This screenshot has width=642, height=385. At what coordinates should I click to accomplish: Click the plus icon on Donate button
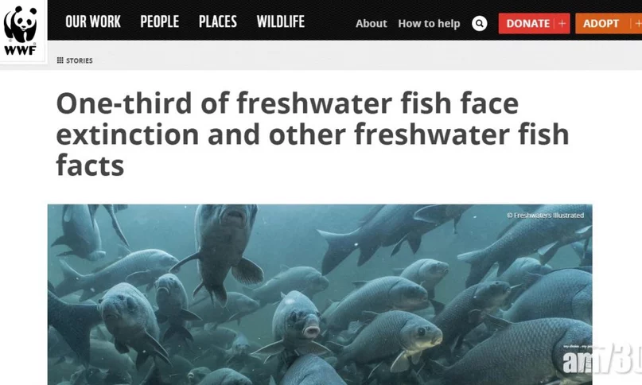tap(562, 23)
